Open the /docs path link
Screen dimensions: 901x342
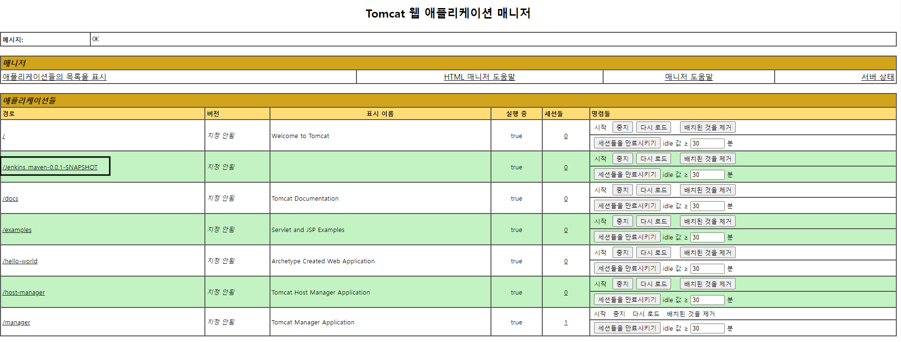[10, 199]
